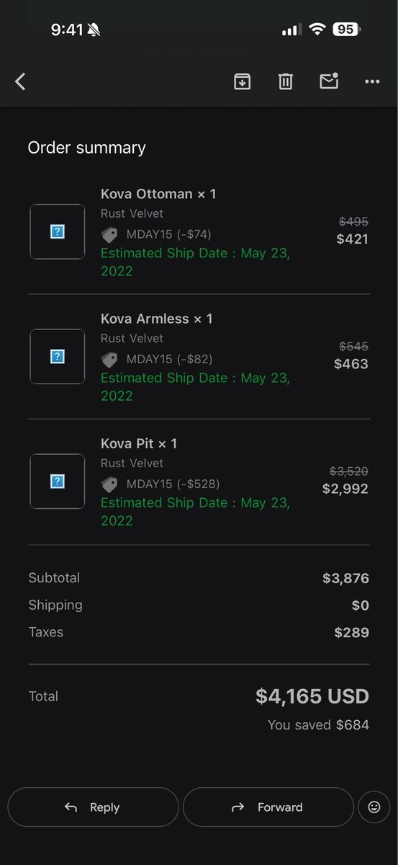Tap the MDAY15 tag icon under Kova Ottoman
This screenshot has height=865, width=398.
click(109, 235)
